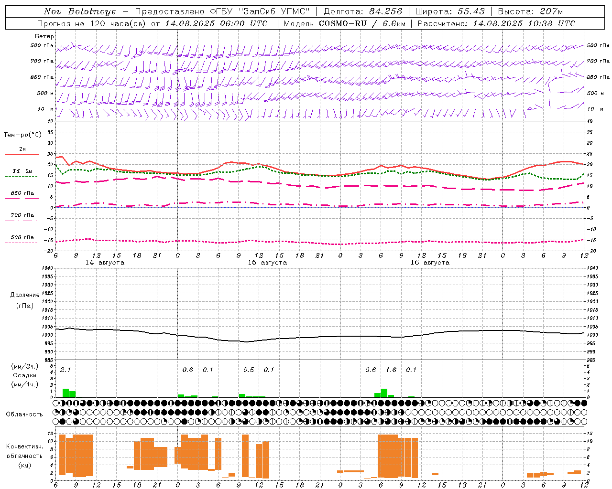The width and height of the screenshot is (612, 489).
Task: Click the (мм/3ч.) precipitation unit label
Action: [25, 366]
